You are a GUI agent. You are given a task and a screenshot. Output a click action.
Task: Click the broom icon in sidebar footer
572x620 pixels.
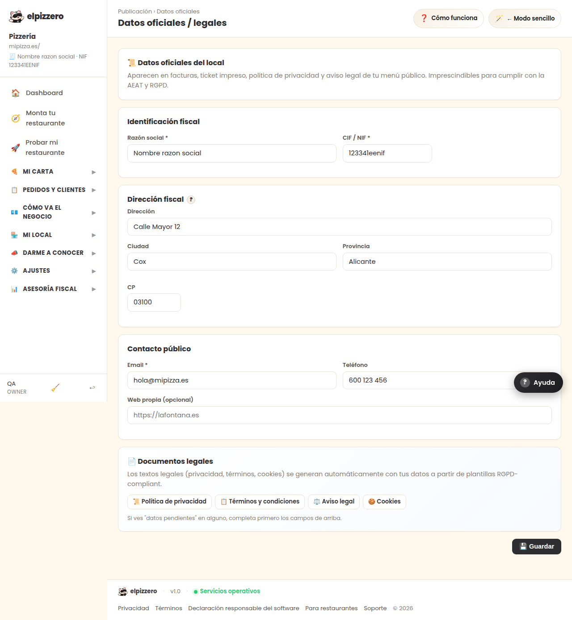pyautogui.click(x=55, y=387)
